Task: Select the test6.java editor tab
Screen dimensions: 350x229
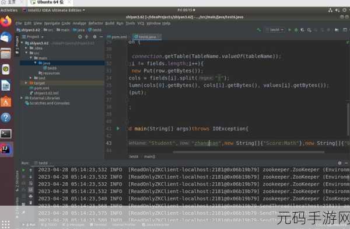Action: (147, 37)
